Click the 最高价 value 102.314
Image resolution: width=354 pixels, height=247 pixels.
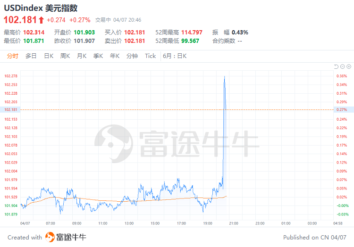coord(34,33)
